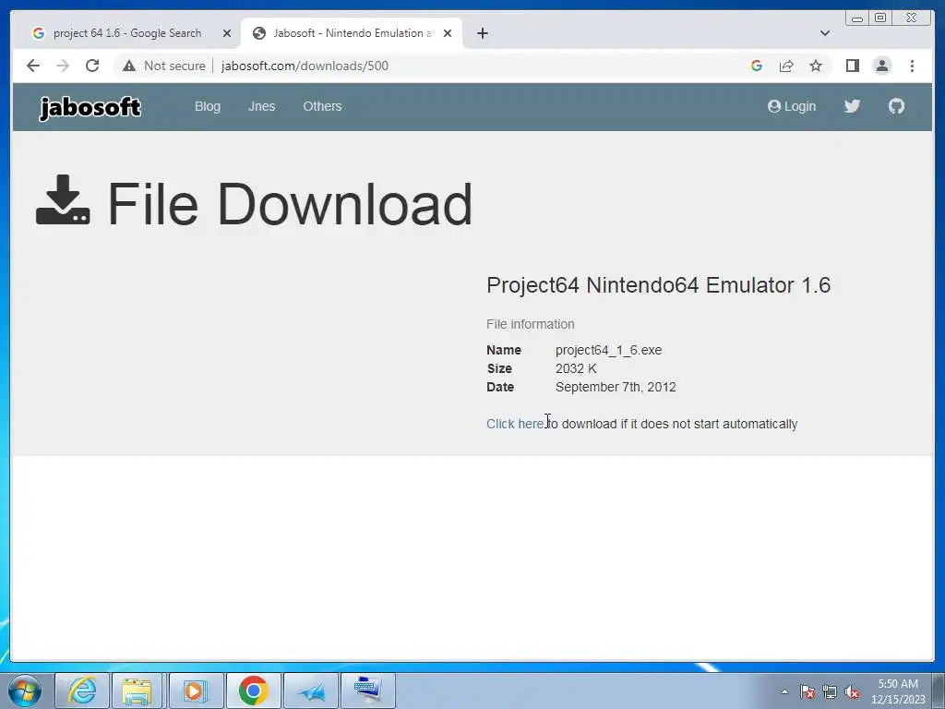This screenshot has height=709, width=945.
Task: Open a new tab with plus button
Action: click(482, 33)
